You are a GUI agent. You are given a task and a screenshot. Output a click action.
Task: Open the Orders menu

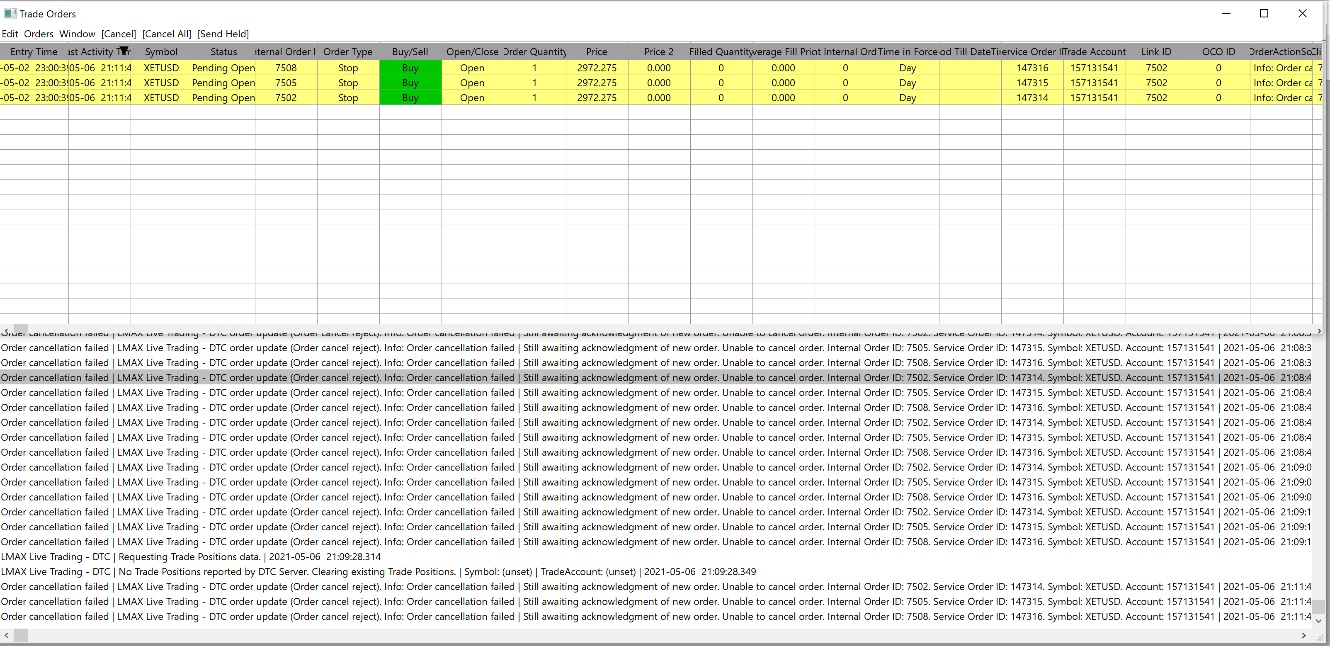pos(39,34)
